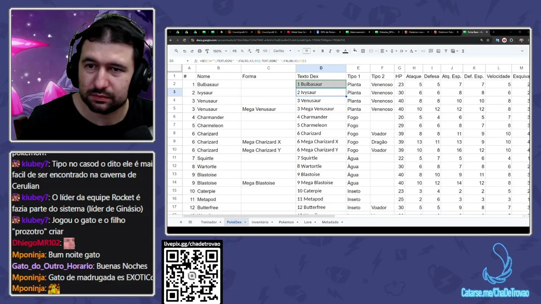Select column G header
The width and height of the screenshot is (541, 304).
(399, 68)
